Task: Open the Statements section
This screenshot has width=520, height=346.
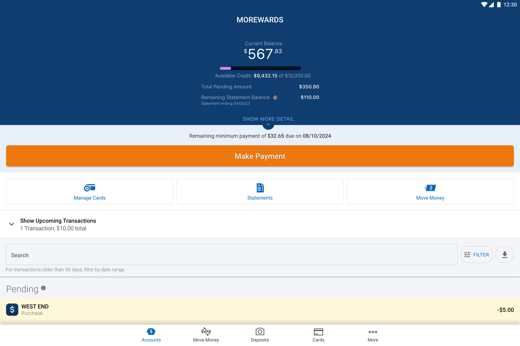Action: click(260, 191)
